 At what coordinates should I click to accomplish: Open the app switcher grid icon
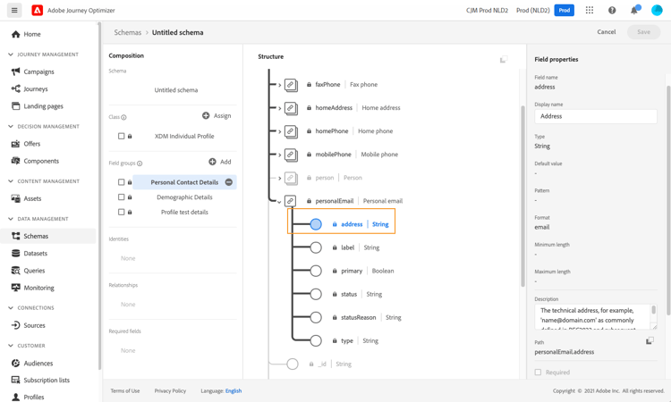590,11
